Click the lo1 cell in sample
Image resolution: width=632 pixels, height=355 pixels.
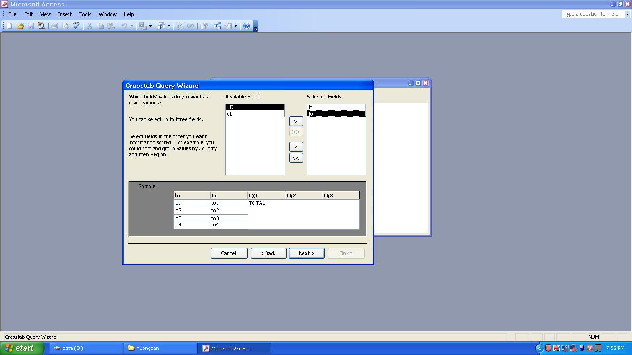192,203
